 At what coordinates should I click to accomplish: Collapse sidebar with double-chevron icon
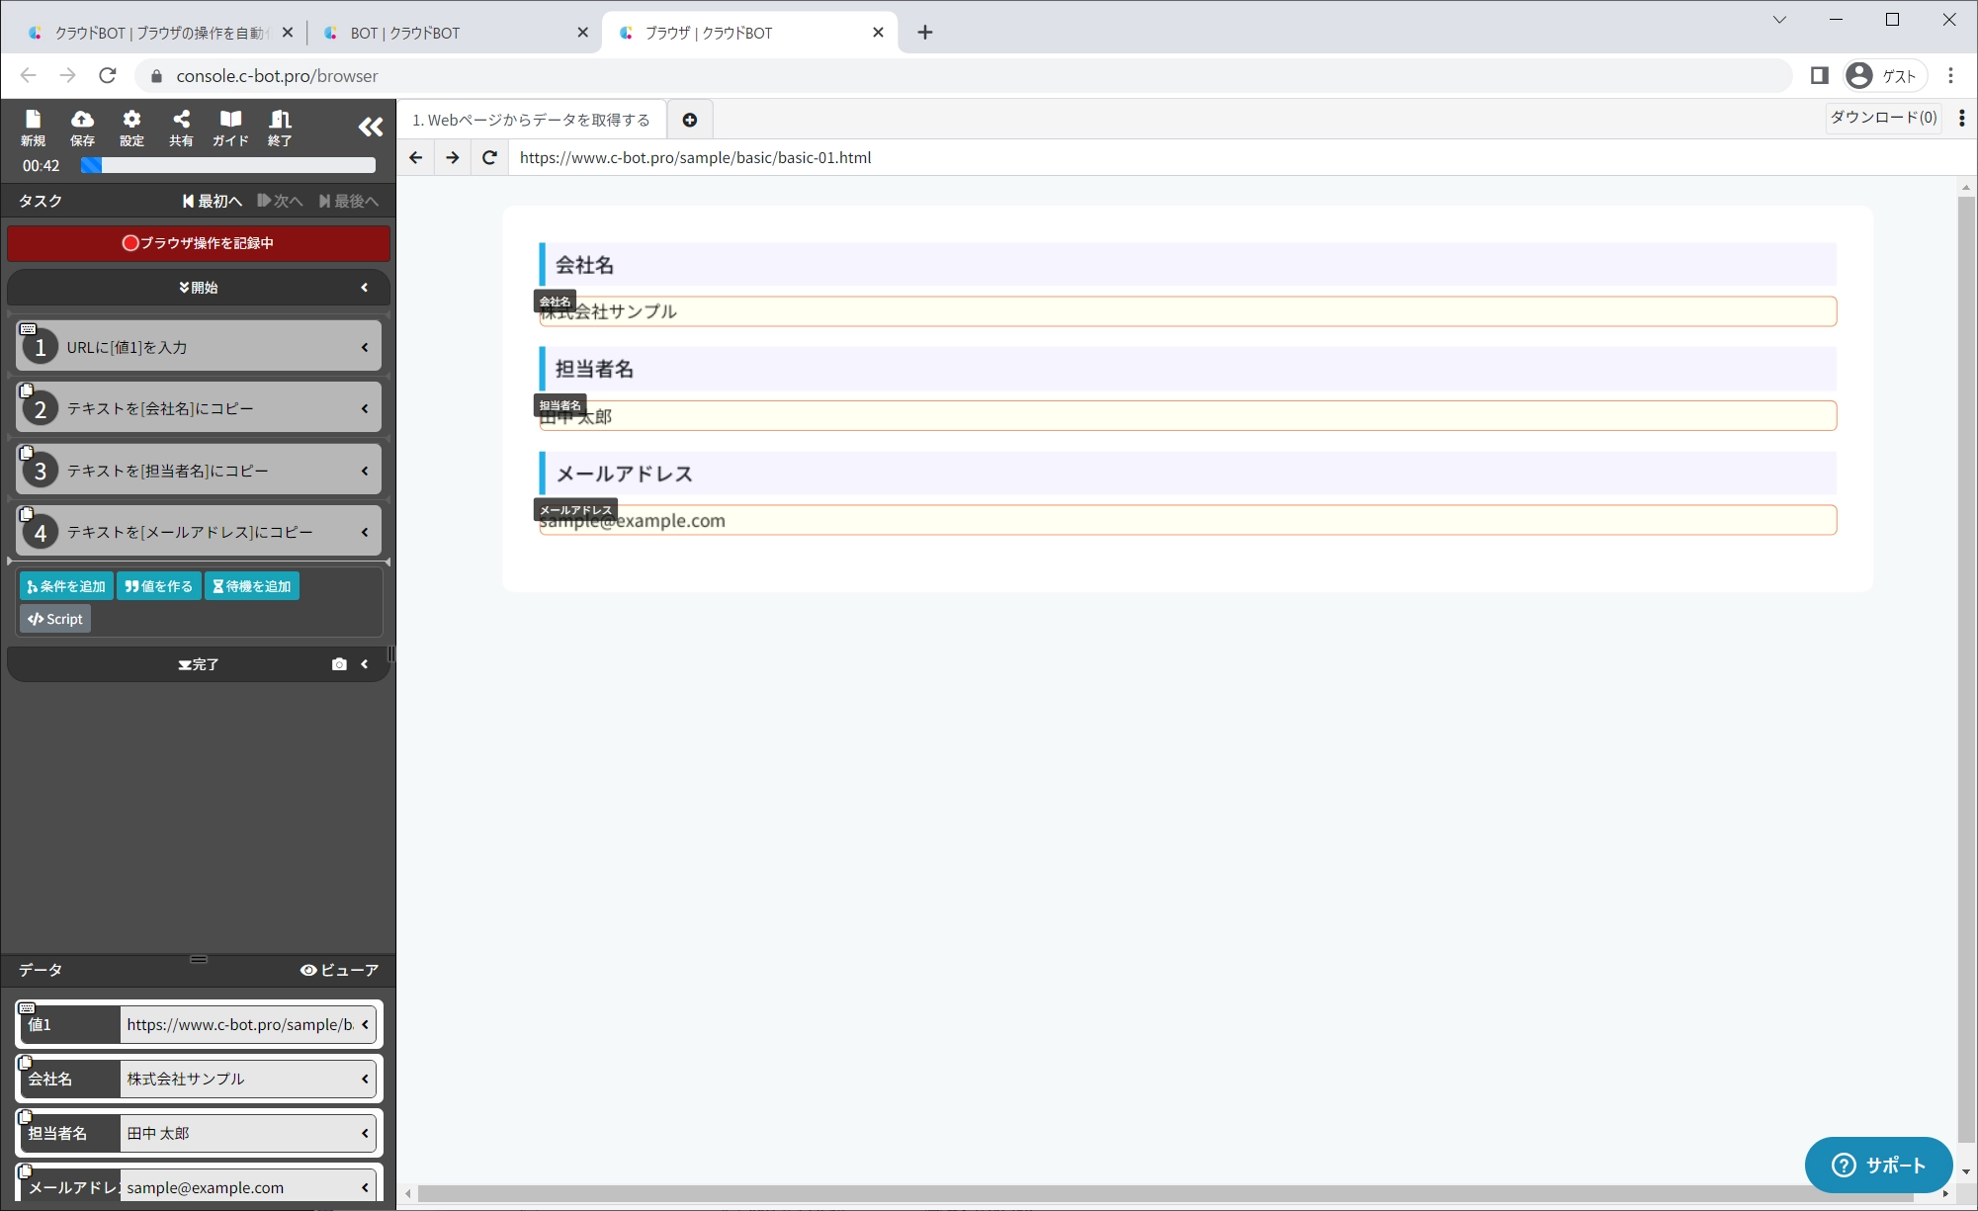coord(370,127)
